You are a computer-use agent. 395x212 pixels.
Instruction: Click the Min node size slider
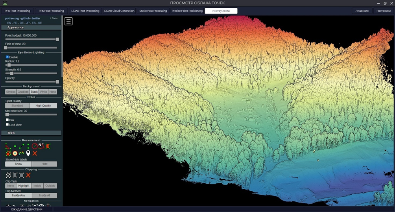pyautogui.click(x=31, y=114)
